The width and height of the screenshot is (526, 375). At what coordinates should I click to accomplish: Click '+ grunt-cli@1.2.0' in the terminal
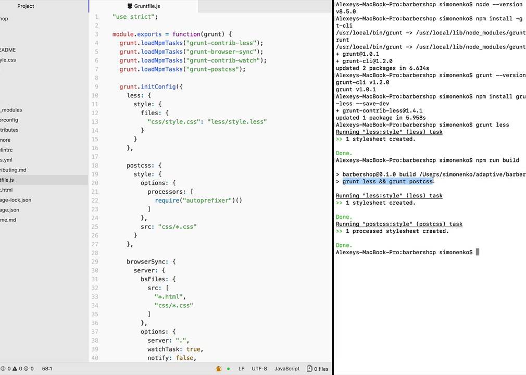click(x=364, y=61)
